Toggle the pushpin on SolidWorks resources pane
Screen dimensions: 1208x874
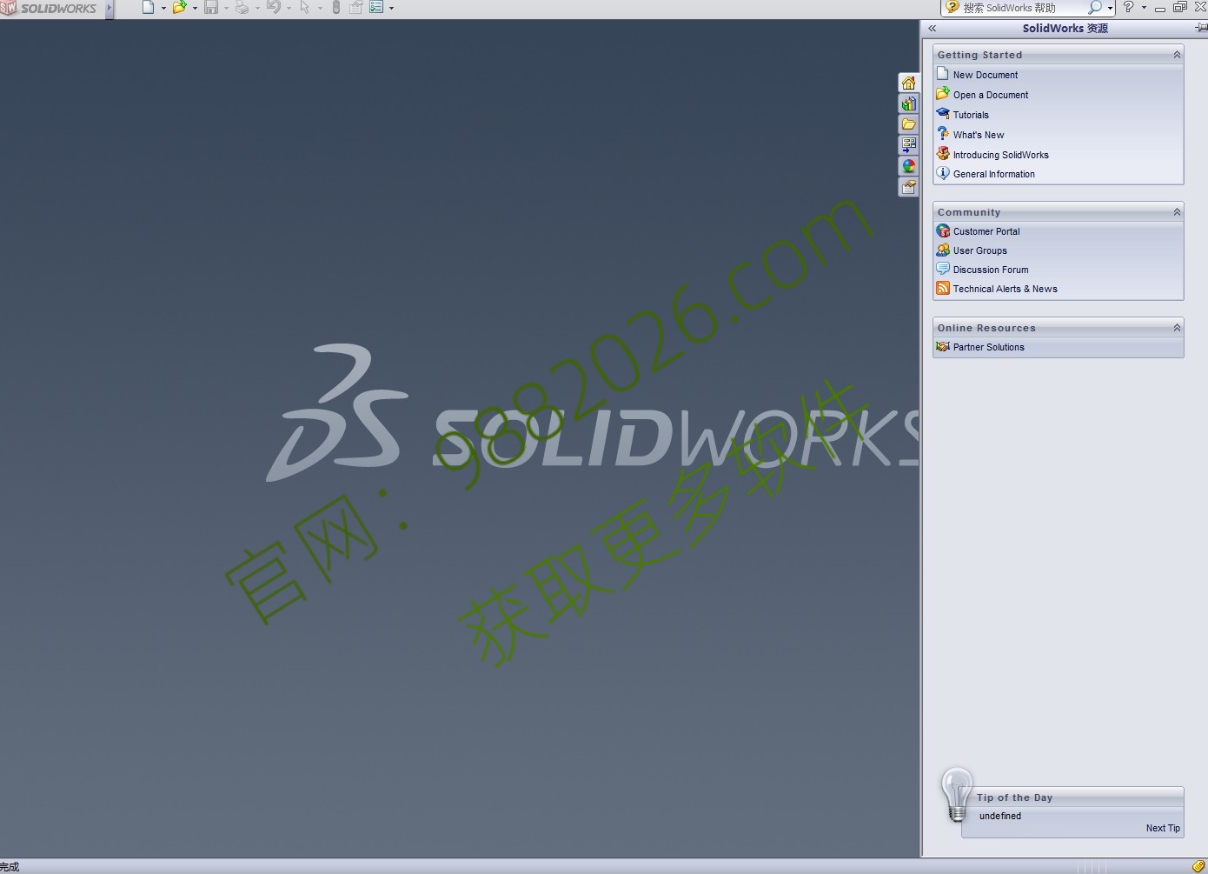1200,29
